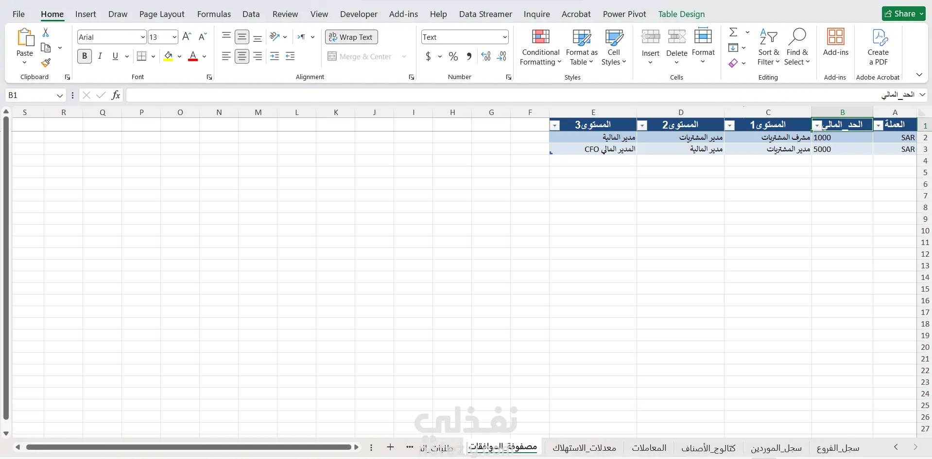Viewport: 932px width, 459px height.
Task: Click the Copy icon
Action: pyautogui.click(x=46, y=48)
